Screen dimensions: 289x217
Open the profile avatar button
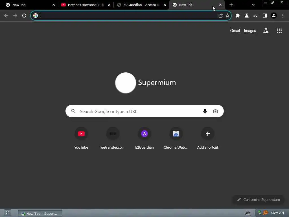click(x=274, y=16)
